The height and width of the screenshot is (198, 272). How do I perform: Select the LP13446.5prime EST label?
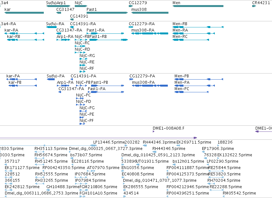pos(109,142)
